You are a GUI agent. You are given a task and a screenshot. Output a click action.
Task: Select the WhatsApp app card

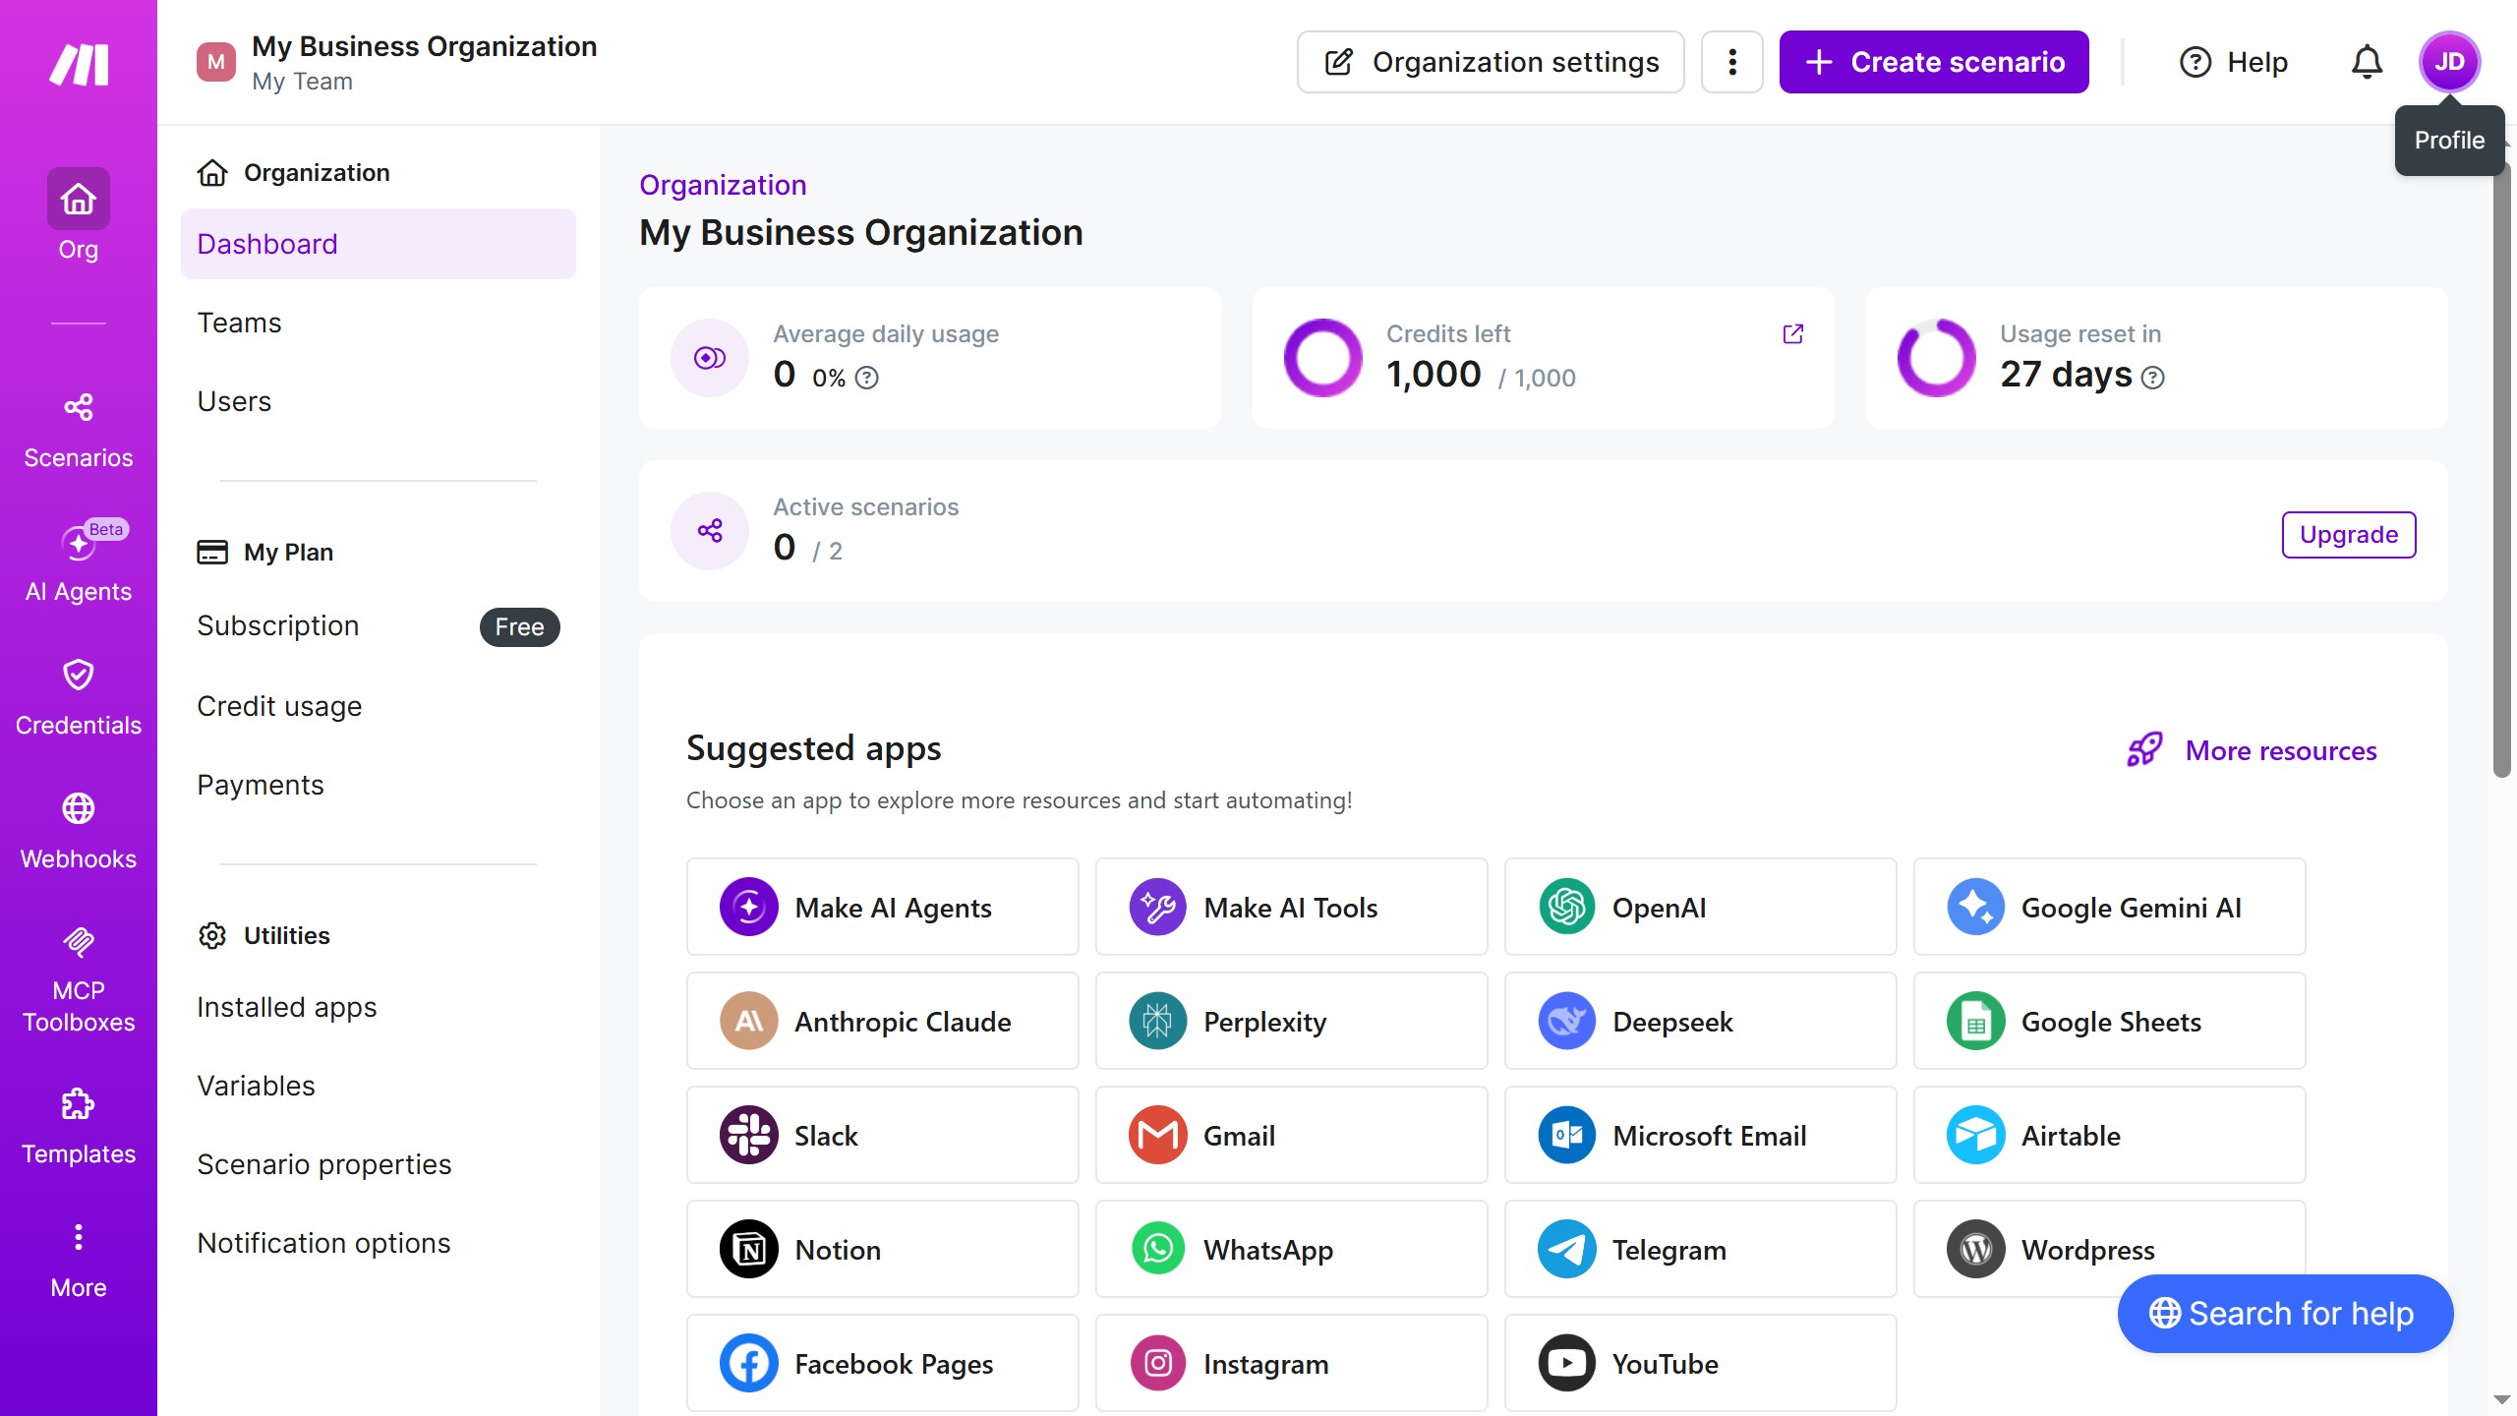(1292, 1249)
